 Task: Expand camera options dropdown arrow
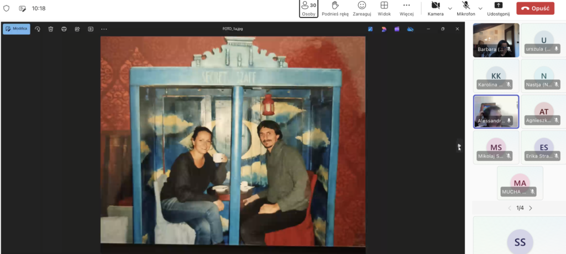tap(450, 9)
